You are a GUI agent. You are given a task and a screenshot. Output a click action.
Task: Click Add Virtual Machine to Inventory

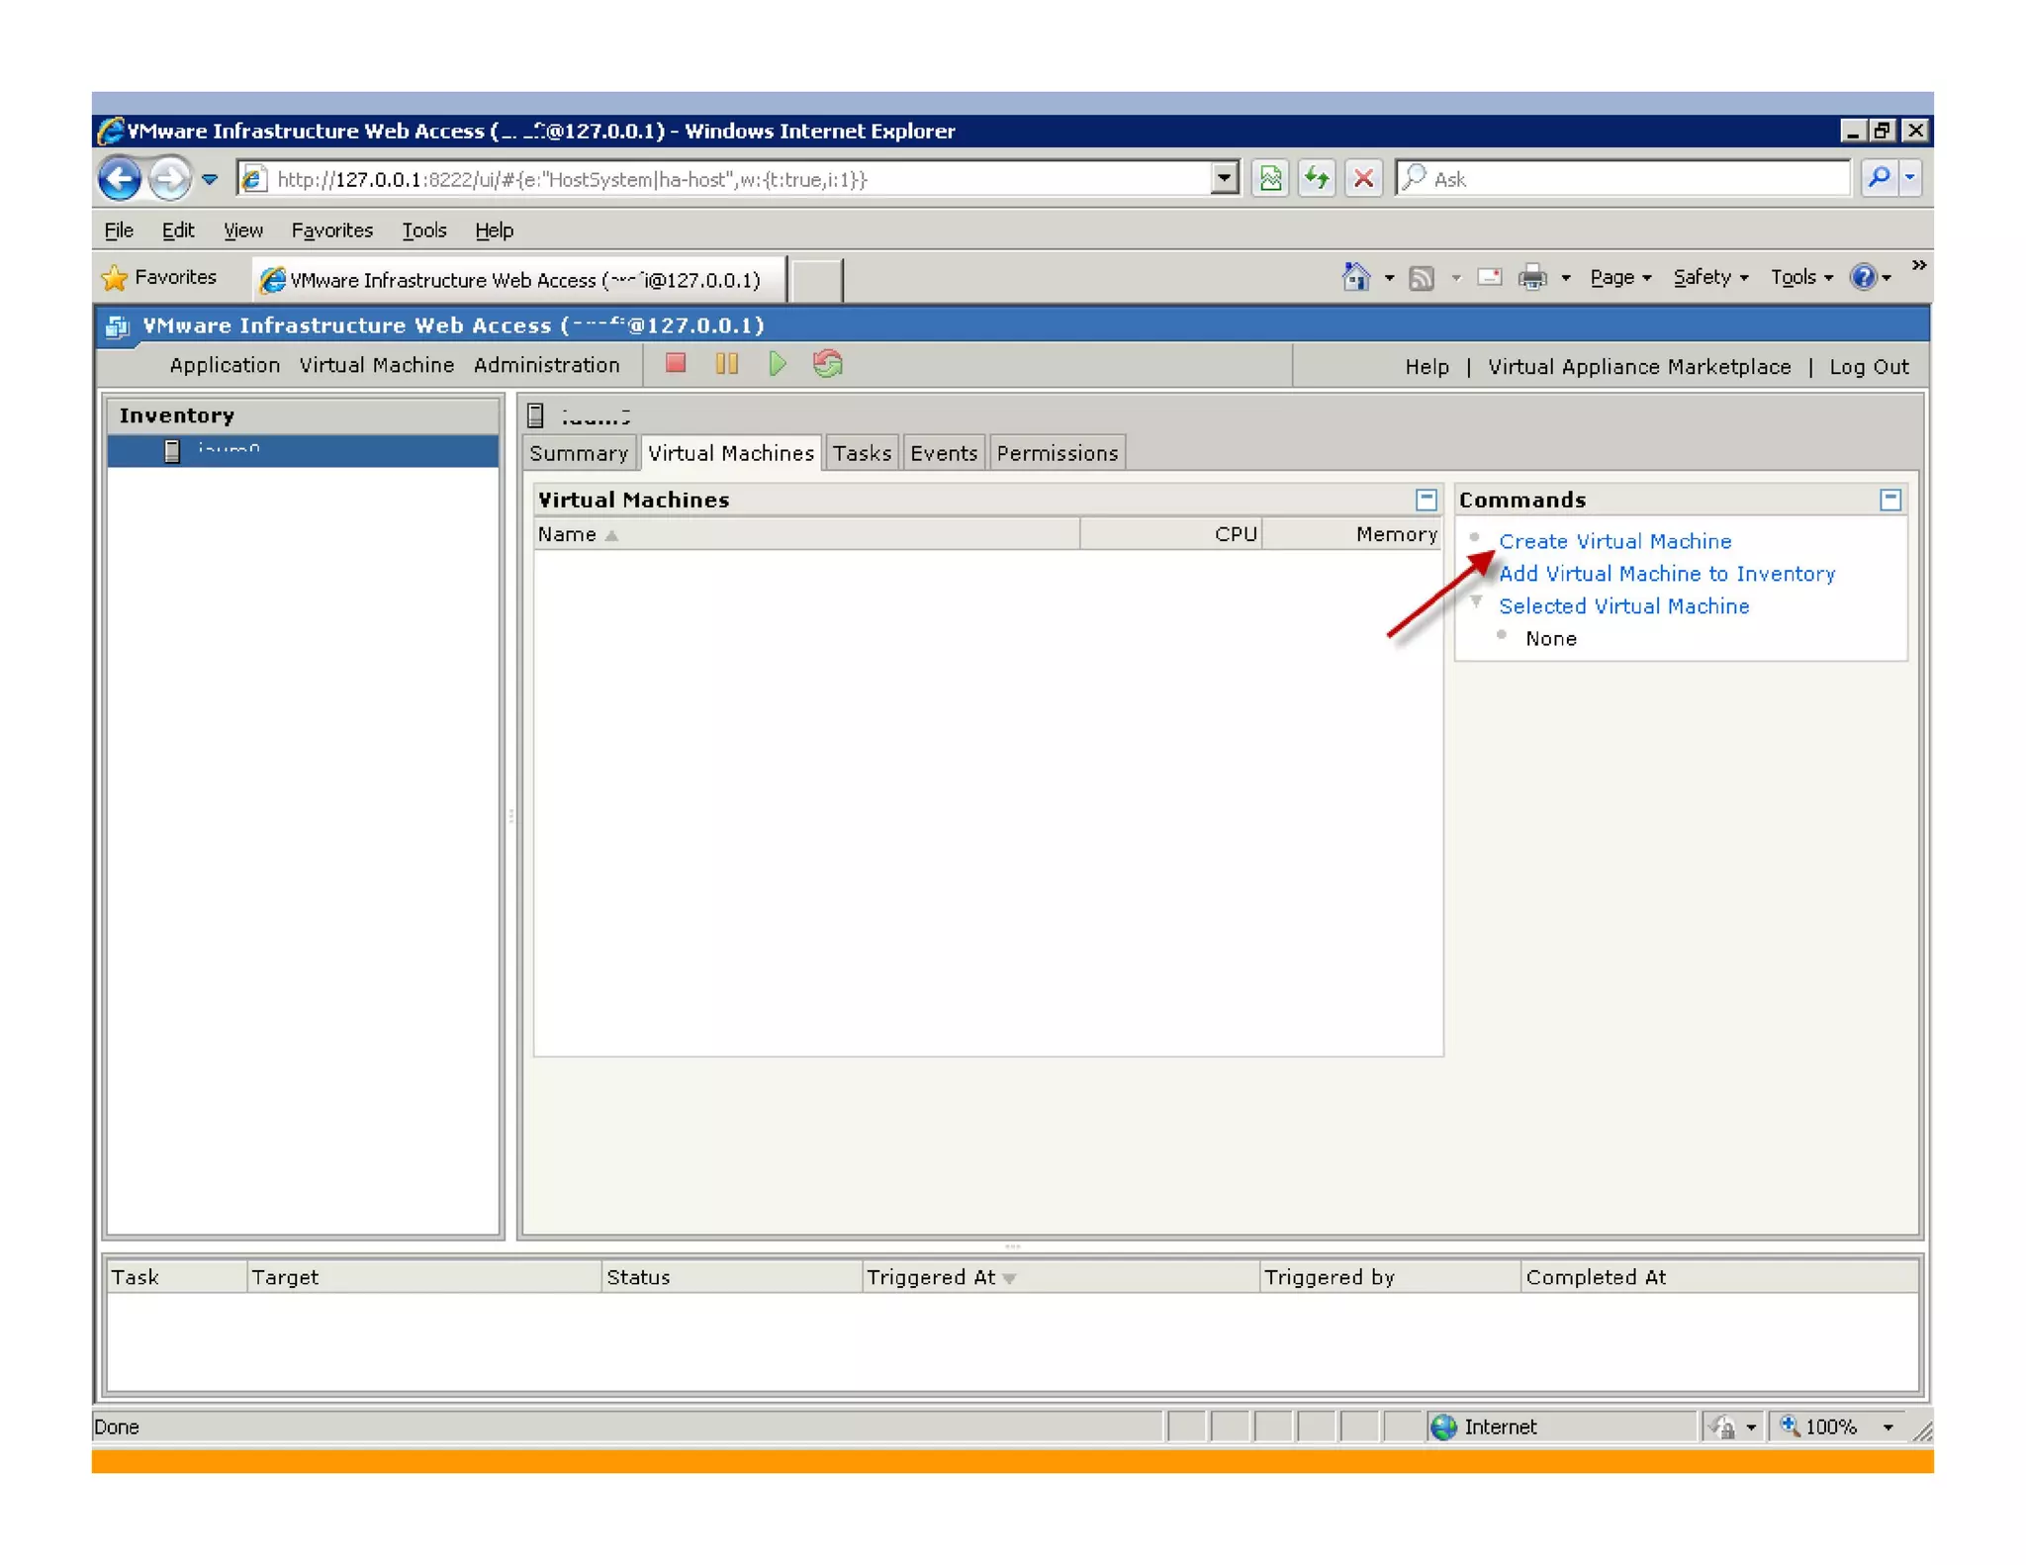1667,574
